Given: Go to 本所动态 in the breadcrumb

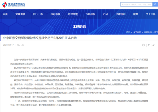Looking at the screenshot, I should click(148, 32).
